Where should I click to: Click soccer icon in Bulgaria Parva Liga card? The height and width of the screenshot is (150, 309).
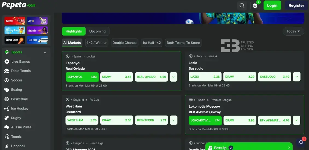pyautogui.click(x=67, y=143)
